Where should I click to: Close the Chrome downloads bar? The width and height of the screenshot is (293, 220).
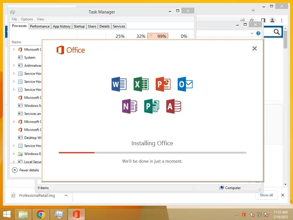point(282,195)
